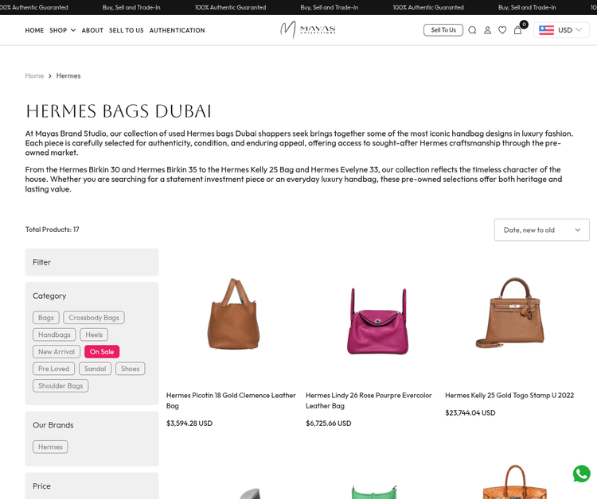The height and width of the screenshot is (499, 597).
Task: Click the Mayas logo
Action: (x=307, y=29)
